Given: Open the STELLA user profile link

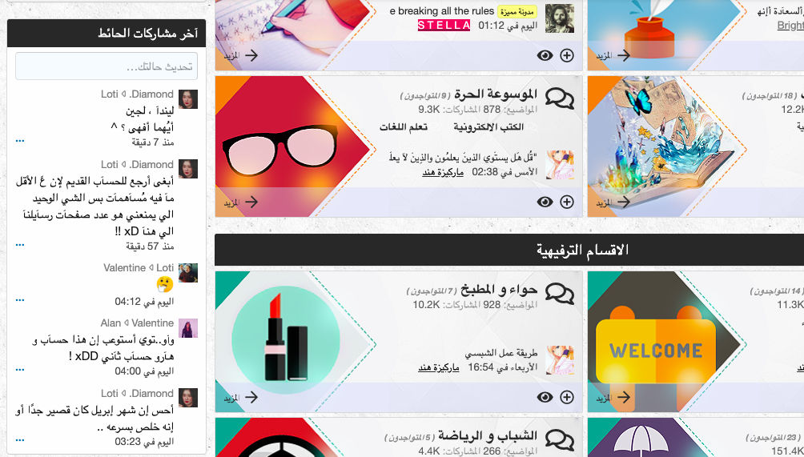Looking at the screenshot, I should [444, 25].
